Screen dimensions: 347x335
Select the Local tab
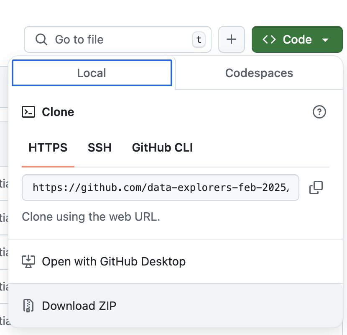pos(92,73)
